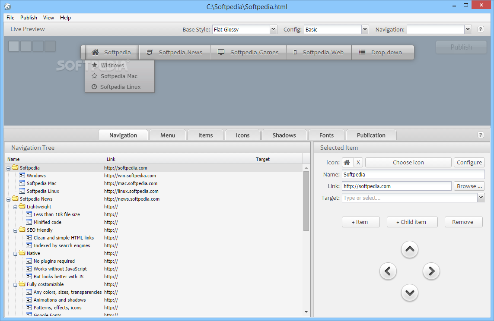Move the selected item right with arrow
The width and height of the screenshot is (494, 321).
coord(431,271)
